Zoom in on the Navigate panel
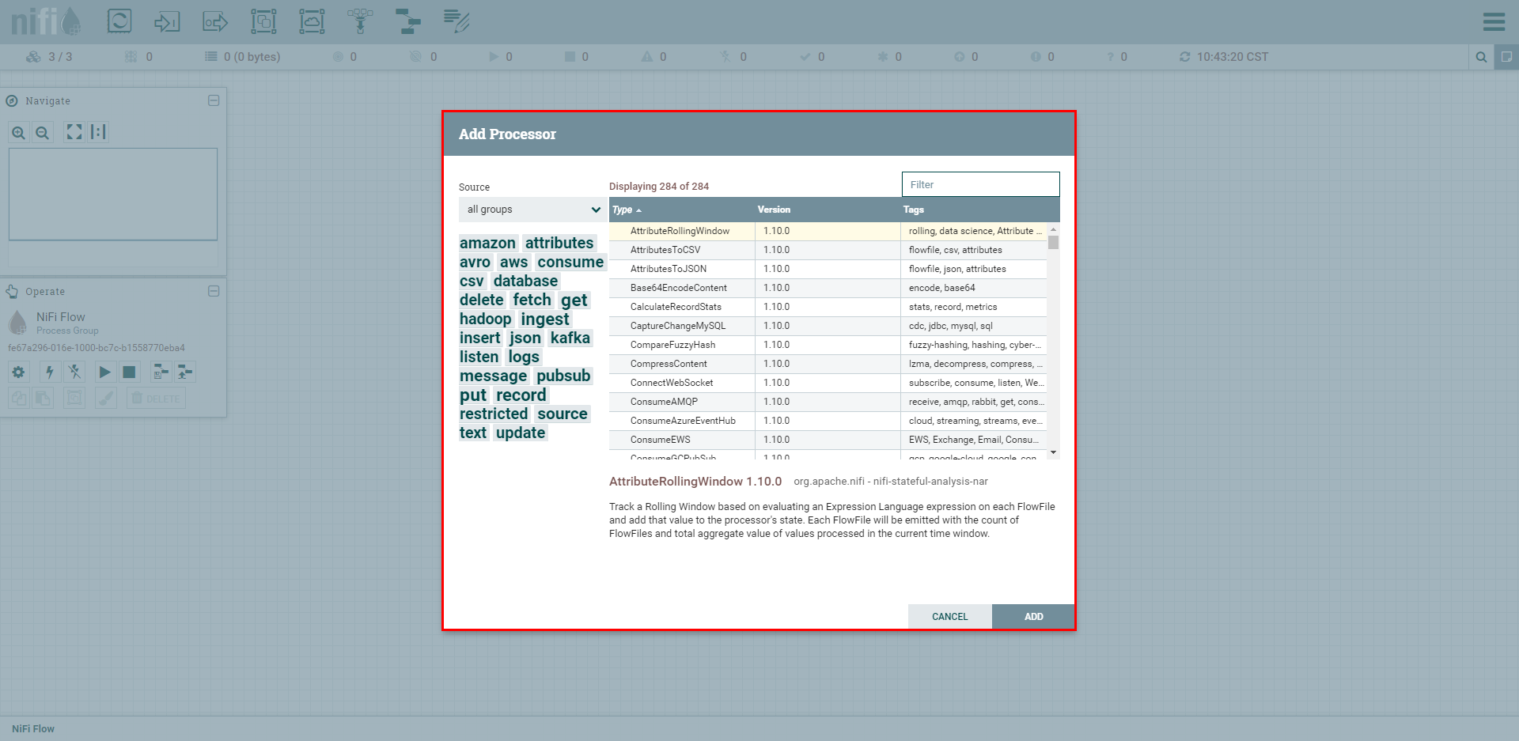 tap(18, 133)
